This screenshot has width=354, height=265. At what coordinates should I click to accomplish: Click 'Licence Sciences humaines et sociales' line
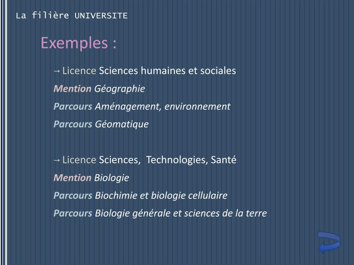(145, 71)
